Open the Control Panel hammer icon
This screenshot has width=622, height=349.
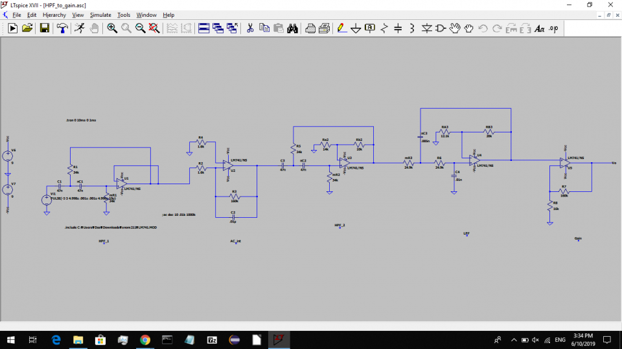[x=62, y=28]
